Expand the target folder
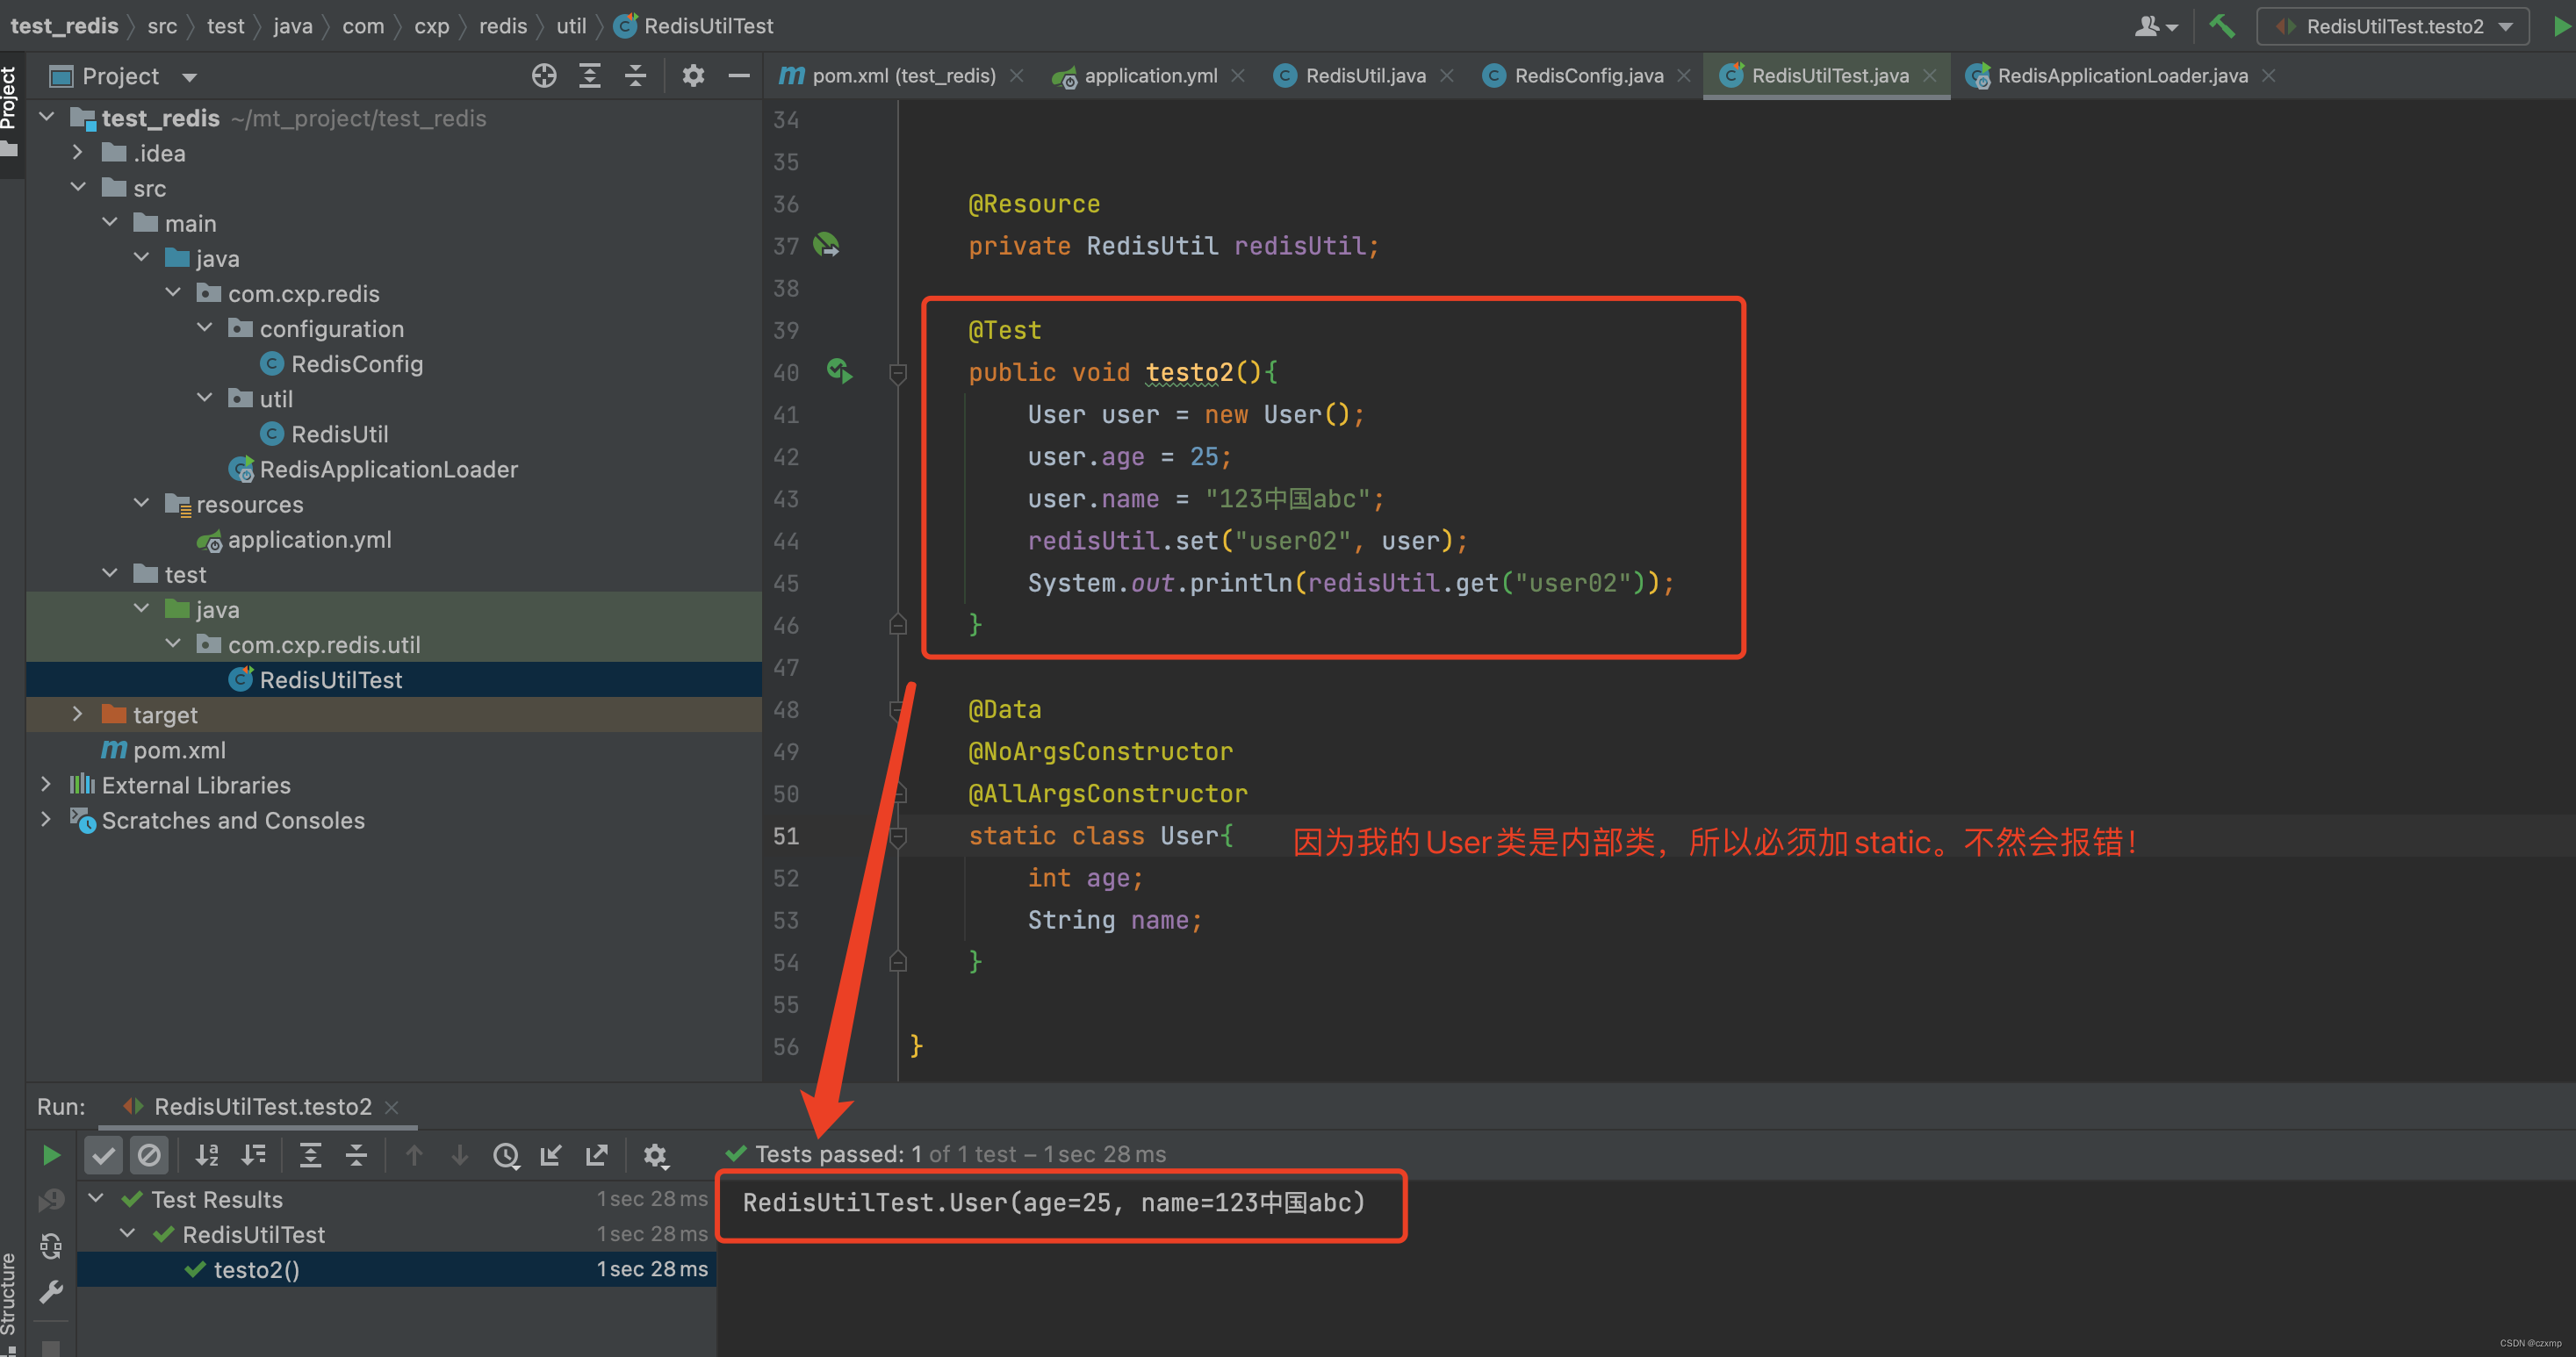The image size is (2576, 1357). (x=78, y=714)
